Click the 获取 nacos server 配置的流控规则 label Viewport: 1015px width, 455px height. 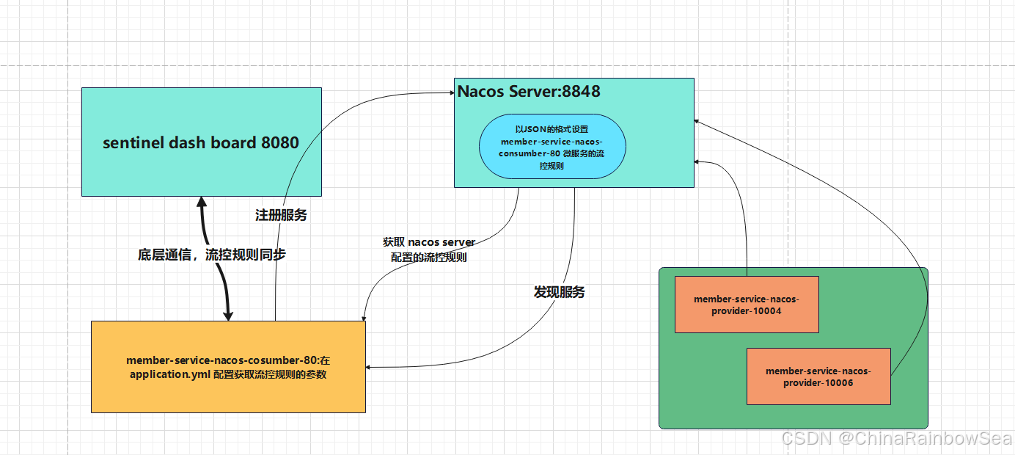click(428, 250)
